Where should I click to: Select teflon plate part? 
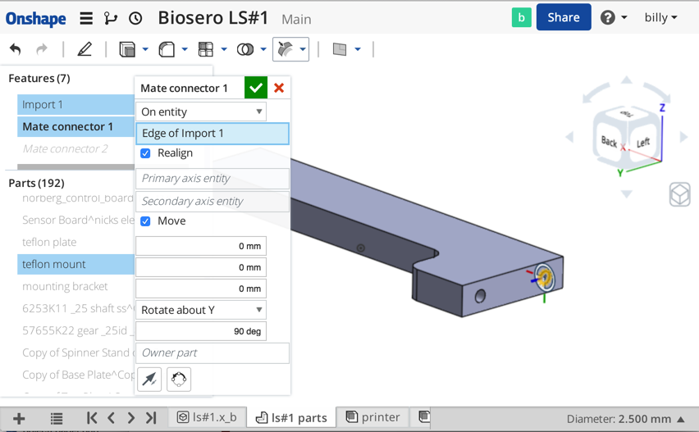[49, 243]
